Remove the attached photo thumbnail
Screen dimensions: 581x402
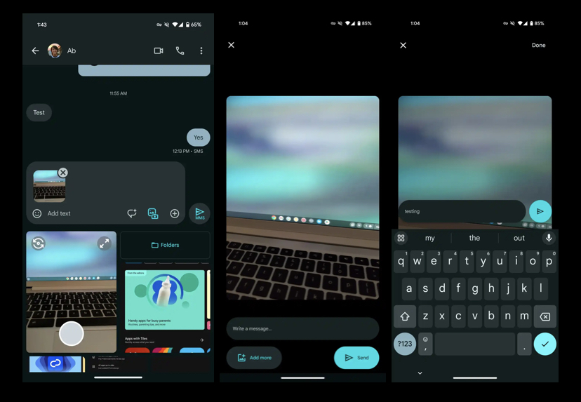click(63, 173)
